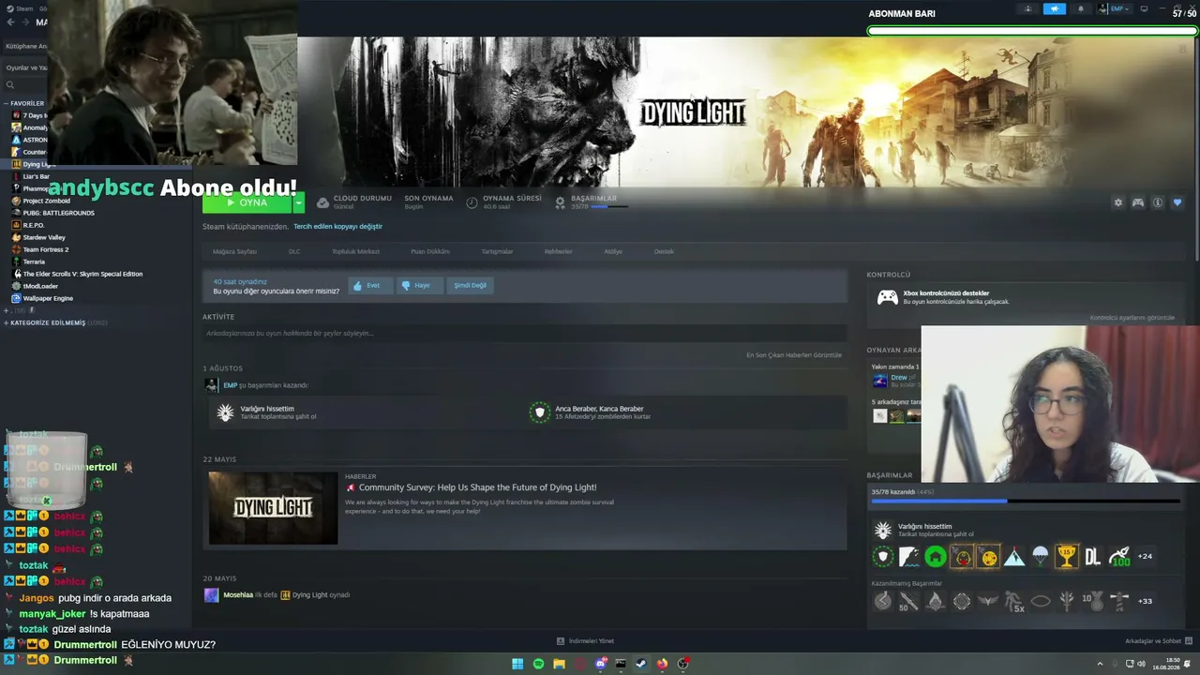Open the Windows Start menu

click(x=517, y=664)
